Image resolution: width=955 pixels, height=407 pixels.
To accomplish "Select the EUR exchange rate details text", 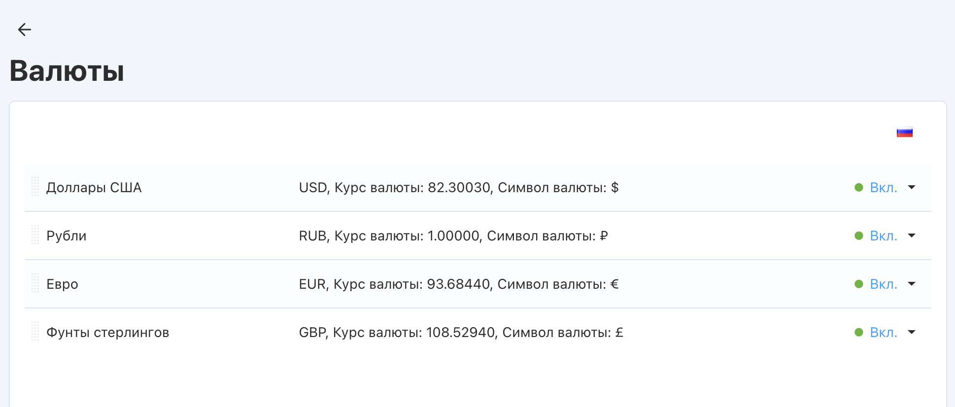I will click(458, 284).
